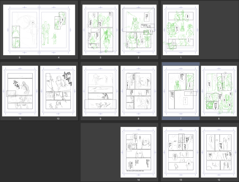Select page 11 thumbnail
This screenshot has width=239, height=182.
20,91
